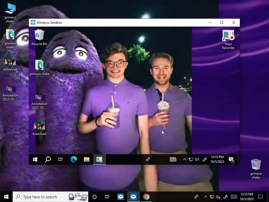Open network status in the Sandbox tray
The height and width of the screenshot is (202, 269).
[191, 159]
